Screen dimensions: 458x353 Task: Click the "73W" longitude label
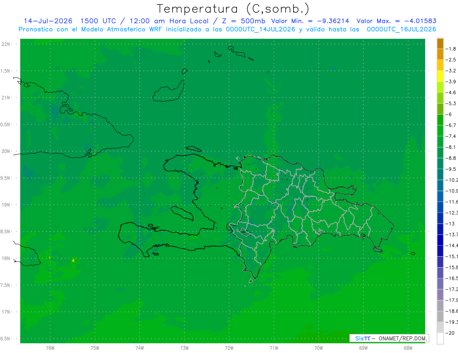tap(184, 348)
